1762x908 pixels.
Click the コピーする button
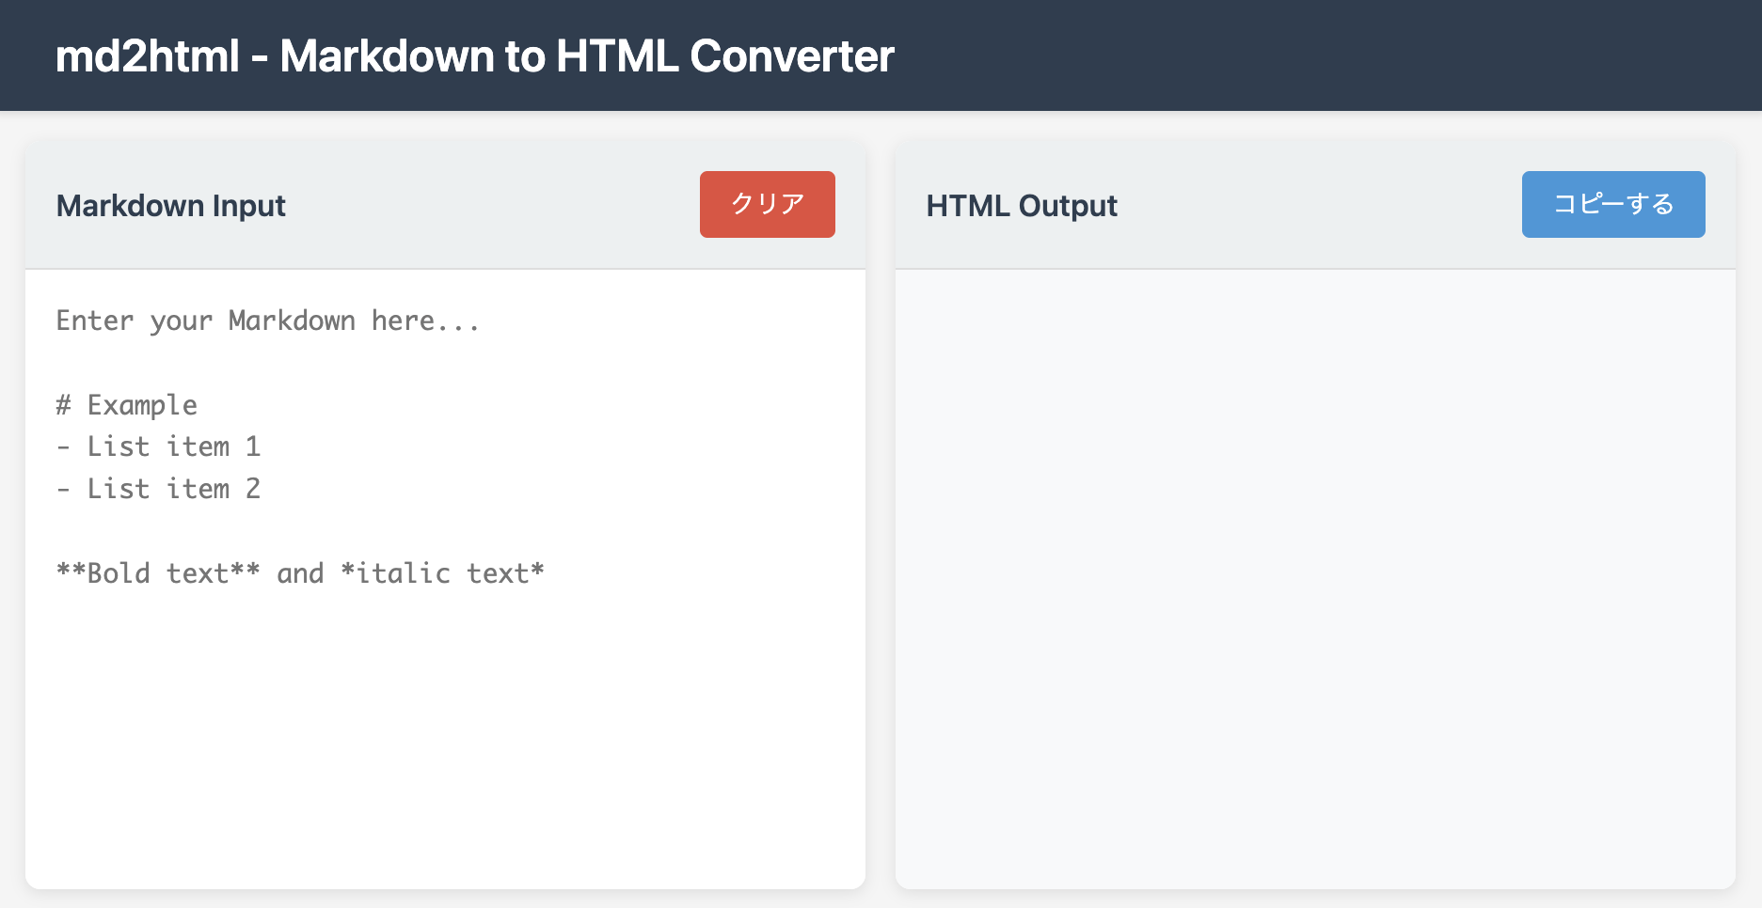(x=1612, y=204)
